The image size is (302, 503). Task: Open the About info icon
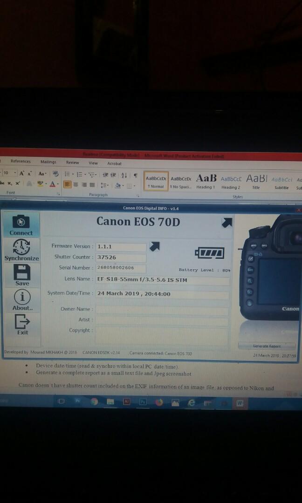pyautogui.click(x=22, y=296)
